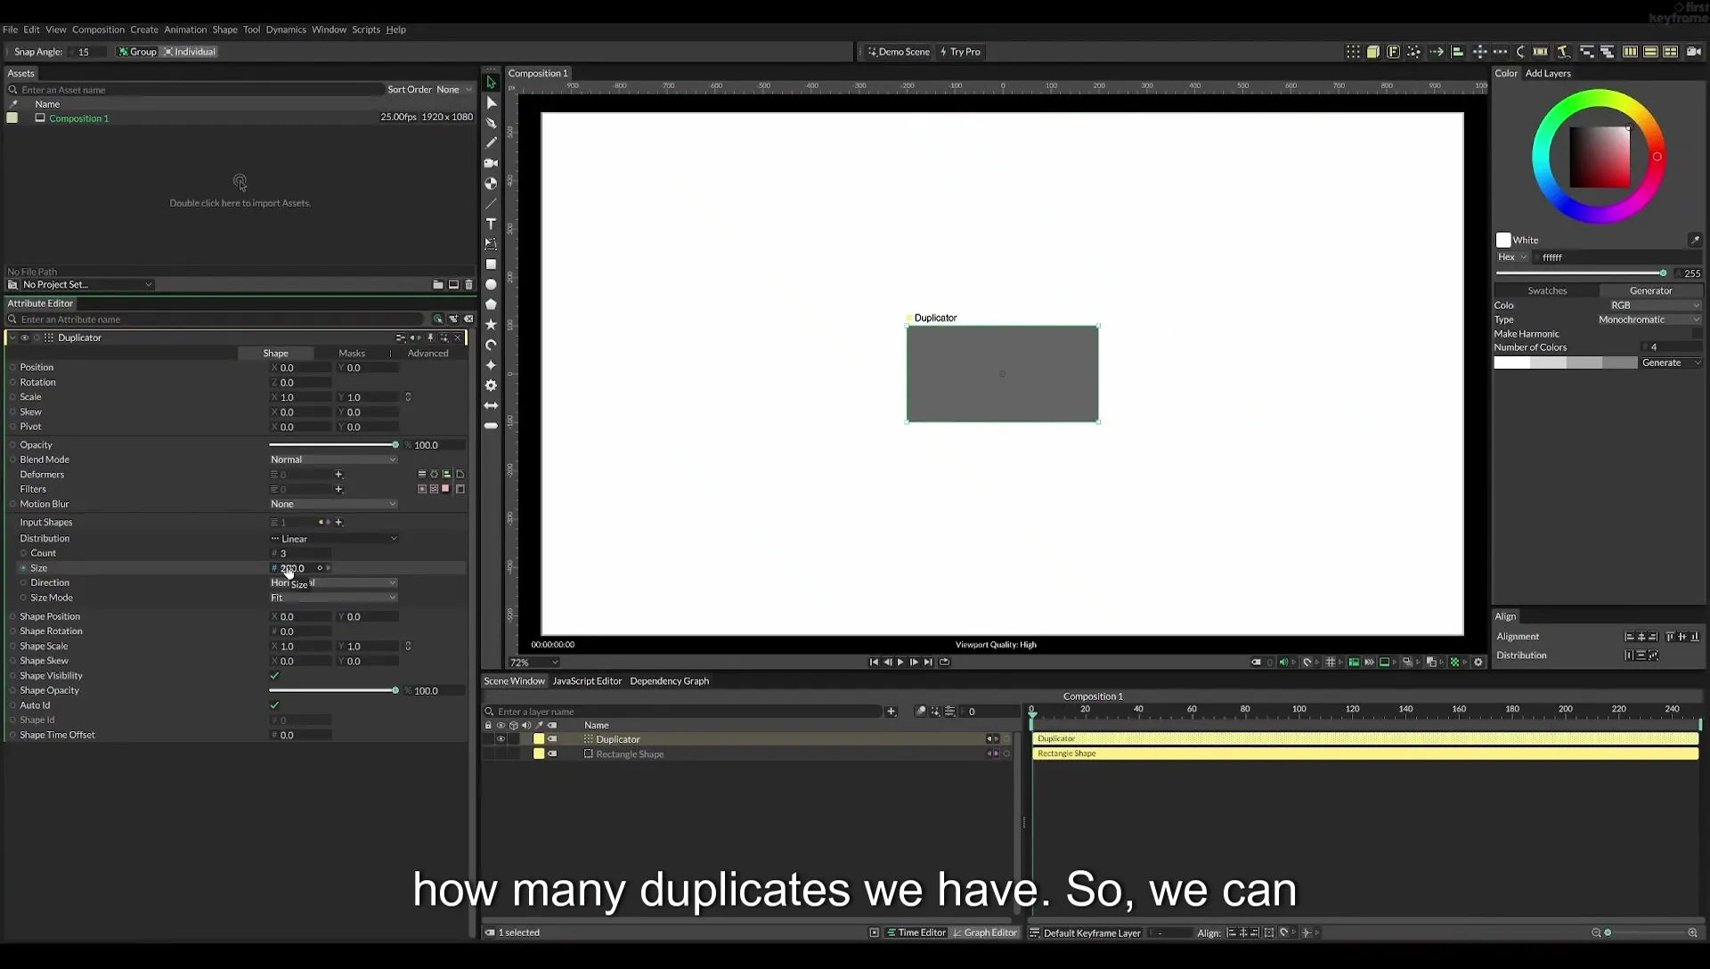This screenshot has height=969, width=1710.
Task: Switch to the Masks tab
Action: [352, 354]
